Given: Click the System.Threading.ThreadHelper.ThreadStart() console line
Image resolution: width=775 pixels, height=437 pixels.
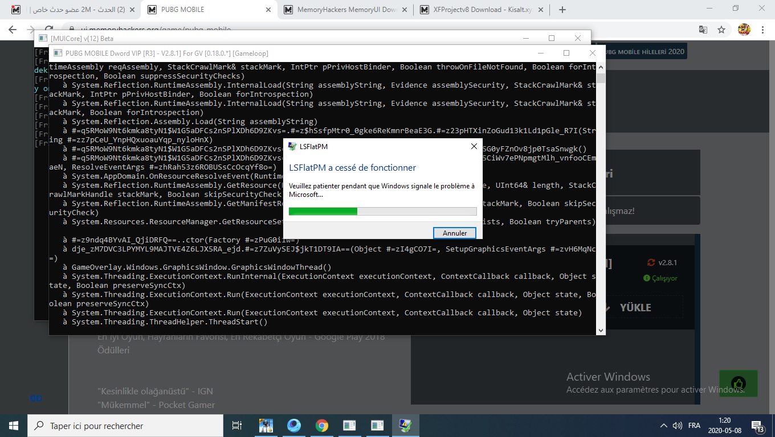Looking at the screenshot, I should [165, 321].
